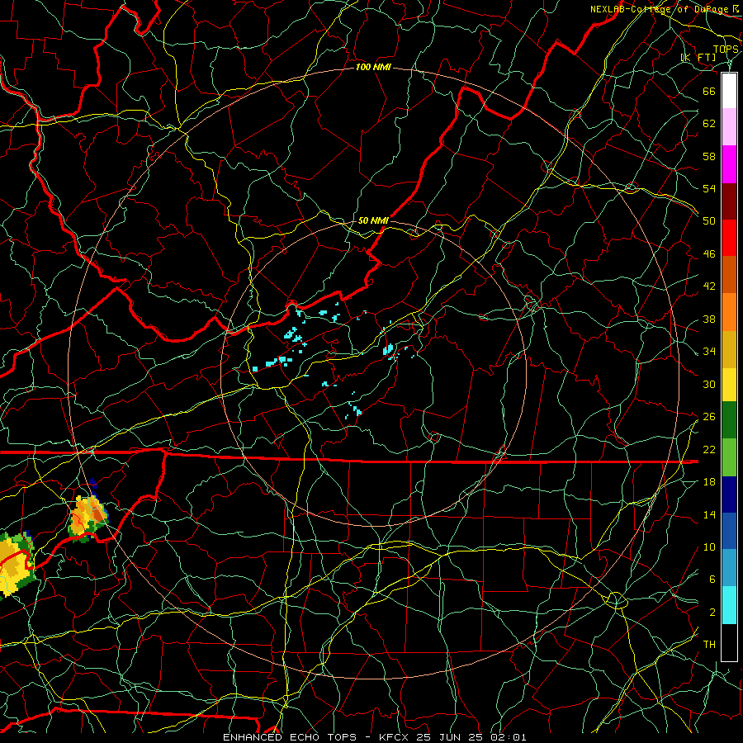Click the legend value "66"
Viewport: 743px width, 743px height.
(x=709, y=91)
